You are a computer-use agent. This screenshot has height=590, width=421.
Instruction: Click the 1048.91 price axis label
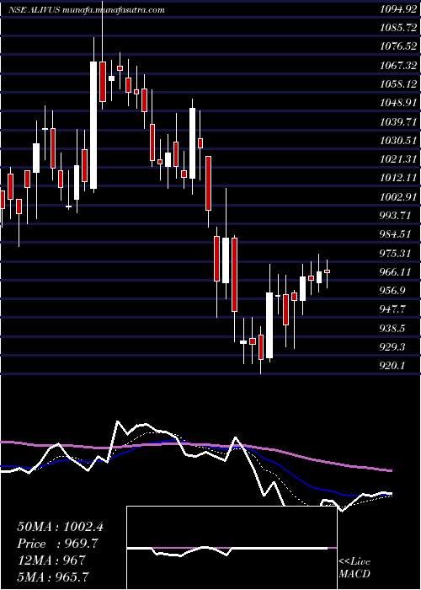pyautogui.click(x=398, y=103)
